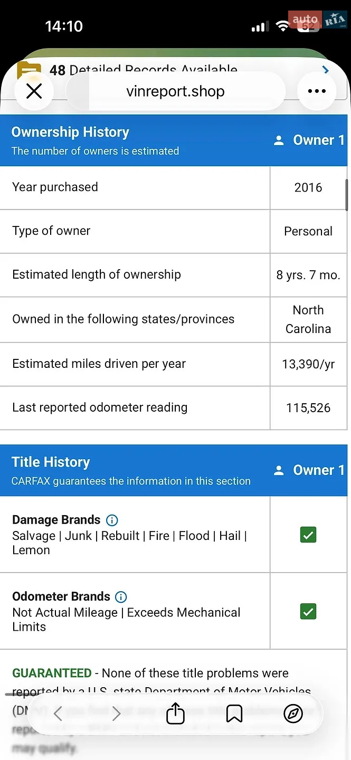Tap the bookmark icon in bottom toolbar

234,714
